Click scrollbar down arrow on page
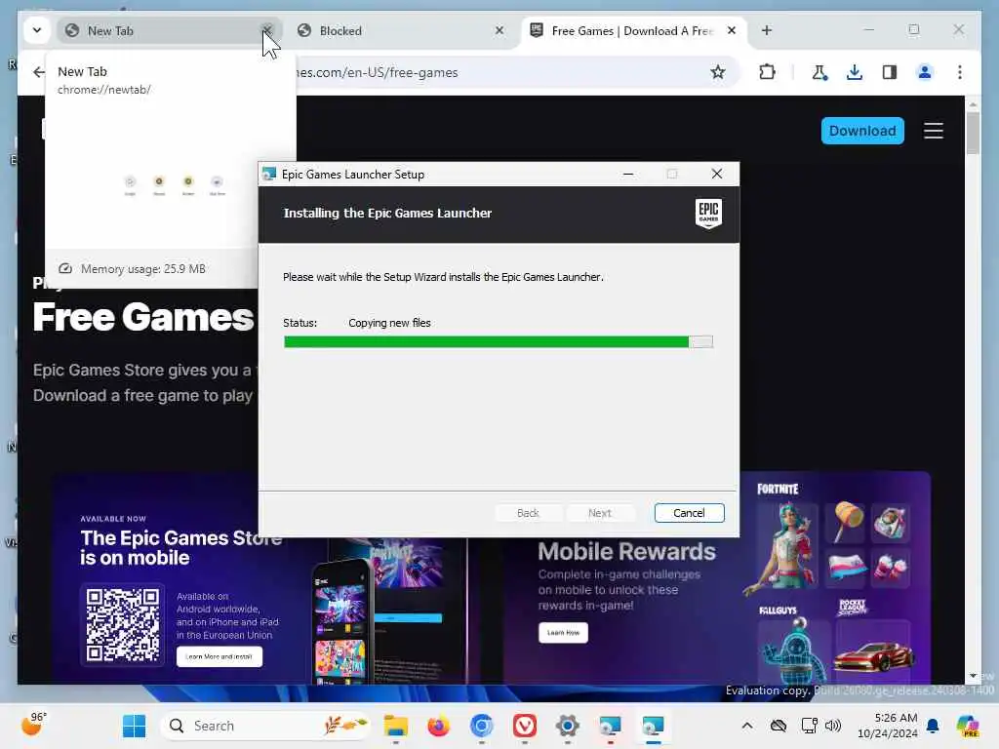Viewport: 999px width, 749px height. (973, 676)
